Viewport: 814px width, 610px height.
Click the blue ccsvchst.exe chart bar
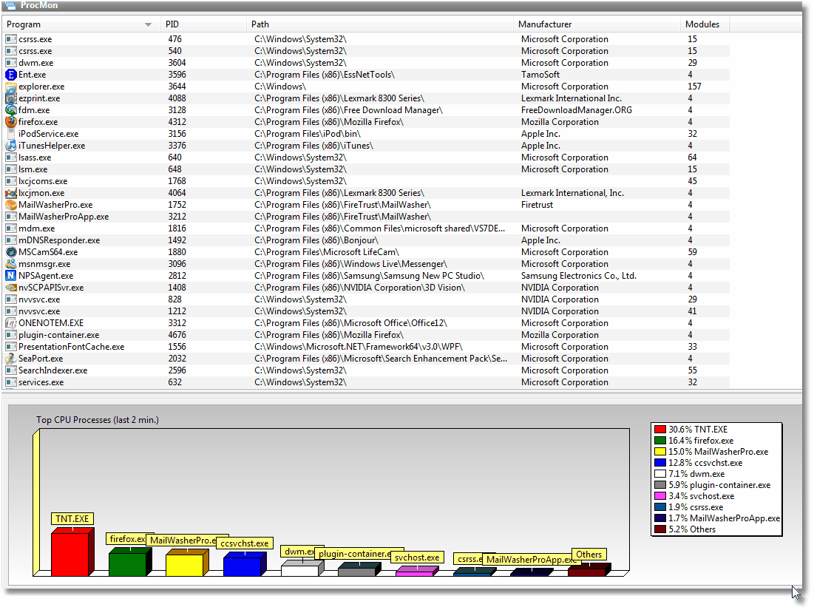click(x=245, y=564)
